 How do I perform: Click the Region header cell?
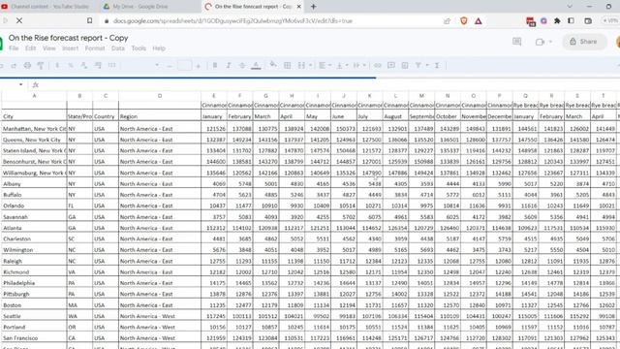(x=160, y=116)
